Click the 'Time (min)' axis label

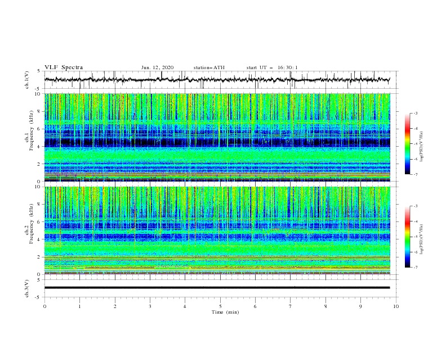click(x=225, y=312)
